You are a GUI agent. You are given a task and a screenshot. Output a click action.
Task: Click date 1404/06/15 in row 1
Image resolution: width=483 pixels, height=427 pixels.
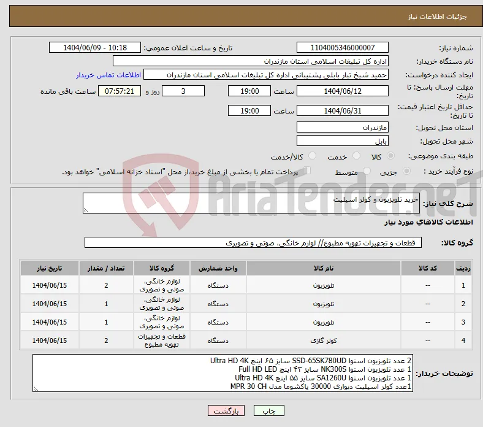(x=49, y=285)
